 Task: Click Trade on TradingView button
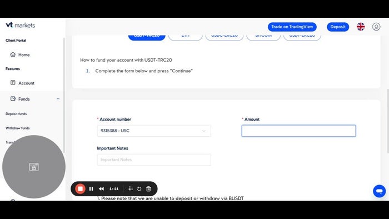pyautogui.click(x=292, y=27)
